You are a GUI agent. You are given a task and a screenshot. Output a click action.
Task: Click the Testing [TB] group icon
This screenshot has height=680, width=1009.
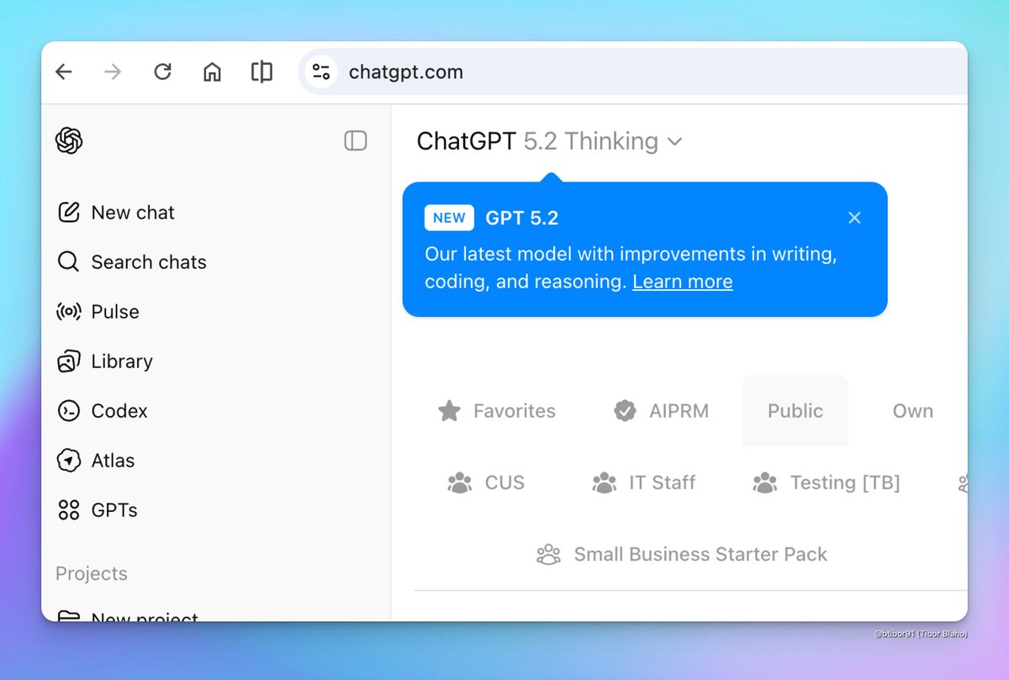point(765,483)
